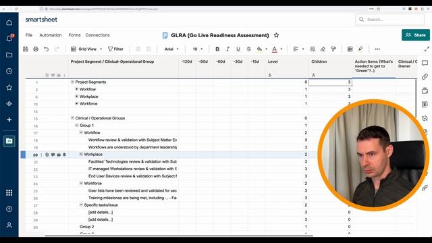Click the Clear Formatting eraser icon

pos(323,49)
